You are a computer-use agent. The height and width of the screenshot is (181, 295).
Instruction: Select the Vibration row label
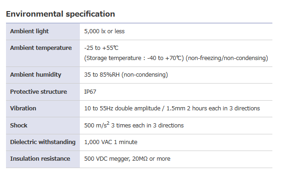tap(23, 109)
